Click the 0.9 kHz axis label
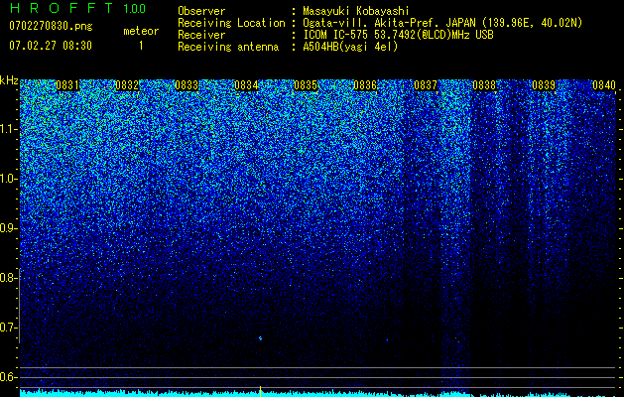 coord(9,228)
